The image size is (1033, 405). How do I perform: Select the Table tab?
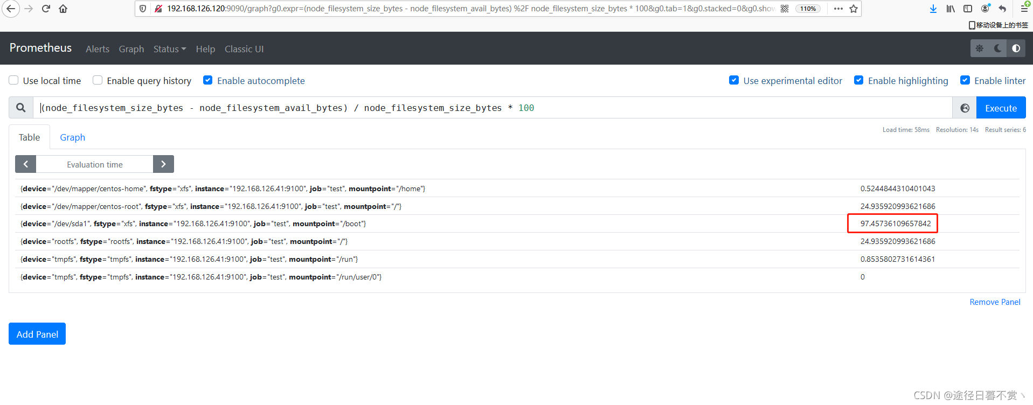tap(30, 137)
